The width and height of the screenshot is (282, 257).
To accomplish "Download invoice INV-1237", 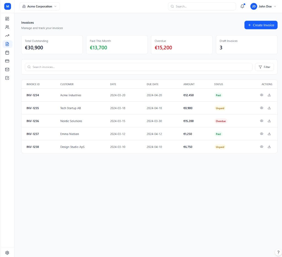I will pyautogui.click(x=269, y=134).
